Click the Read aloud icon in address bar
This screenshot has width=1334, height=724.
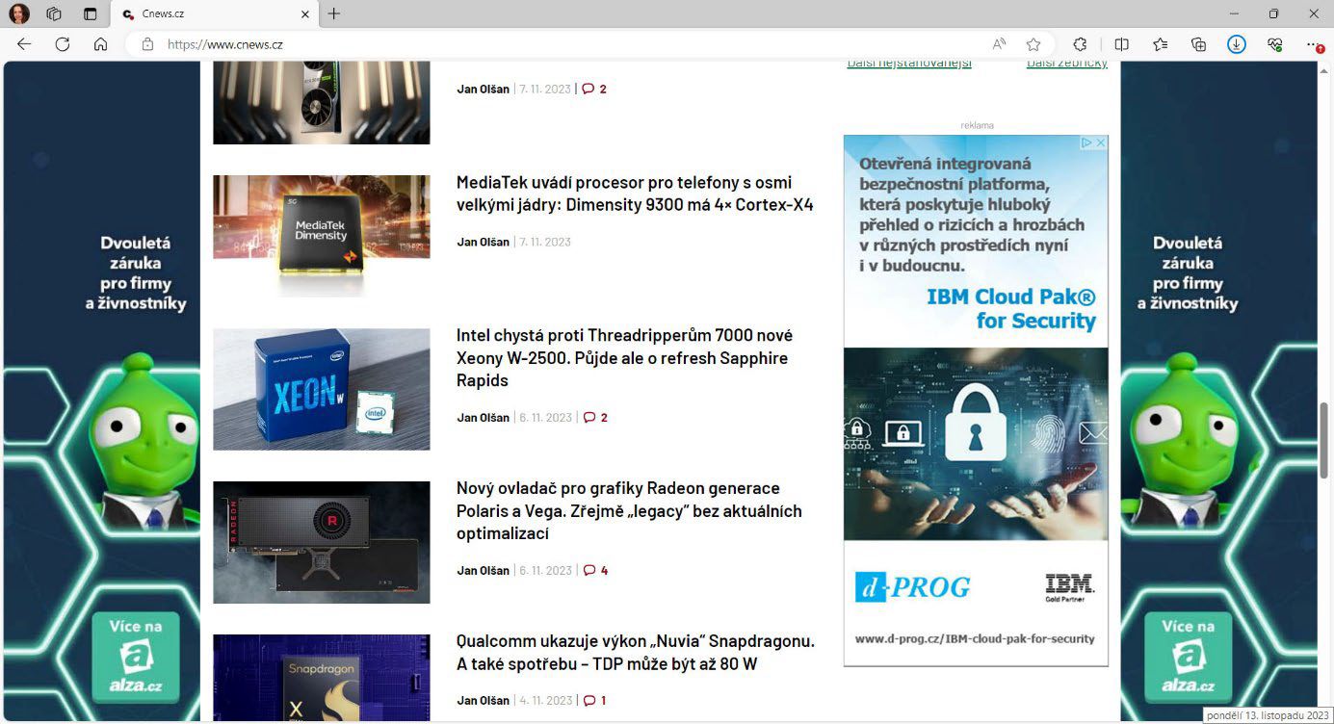coord(1000,44)
